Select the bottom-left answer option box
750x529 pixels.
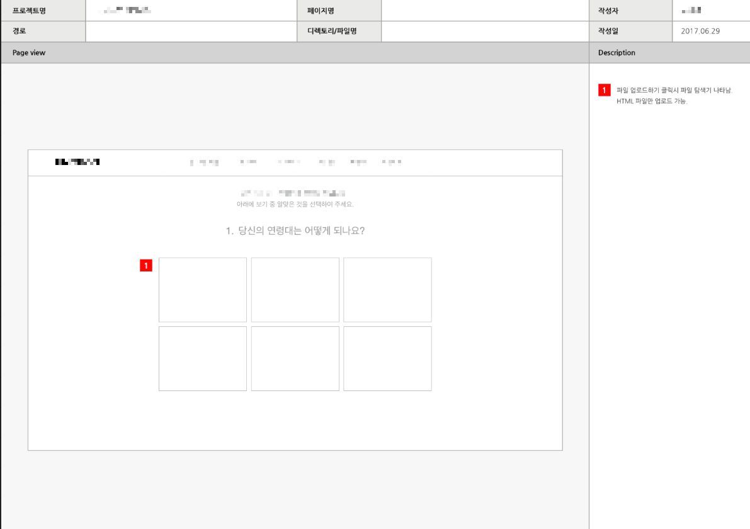pyautogui.click(x=203, y=358)
